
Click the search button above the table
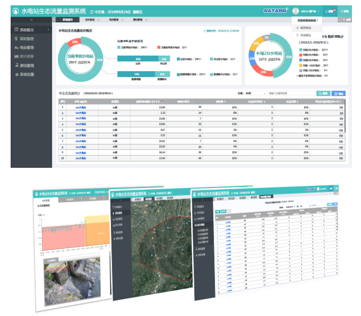tap(324, 93)
